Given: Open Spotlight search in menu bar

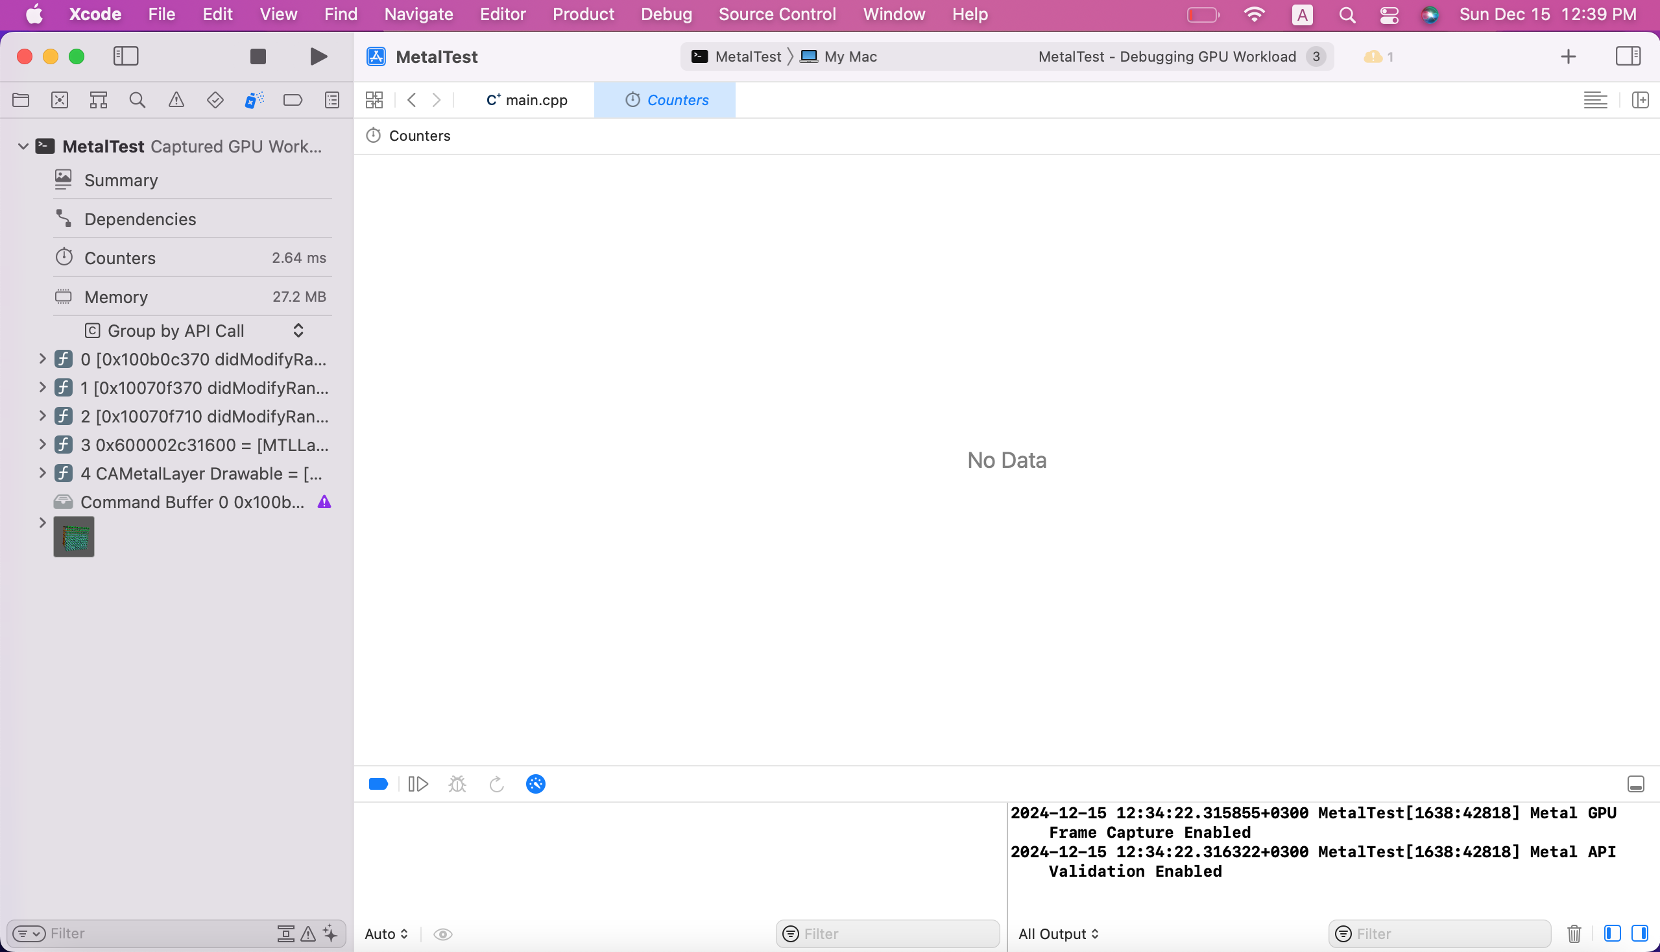Looking at the screenshot, I should pyautogui.click(x=1347, y=14).
